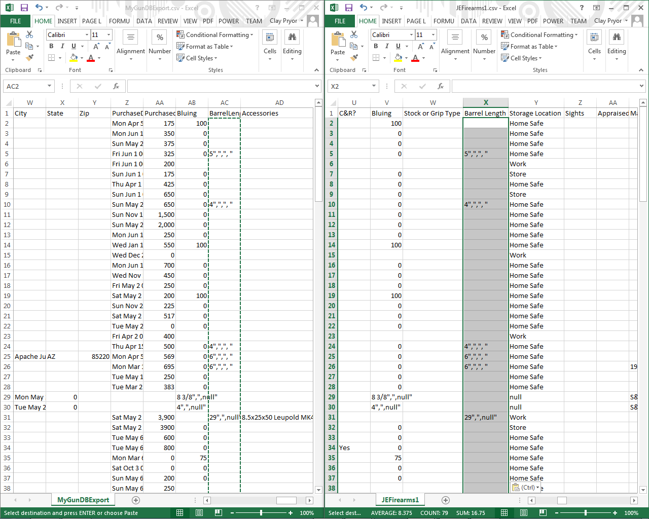Viewport: 649px width, 519px height.
Task: Add new sheet beside MyGunDBExport tab
Action: pos(136,500)
